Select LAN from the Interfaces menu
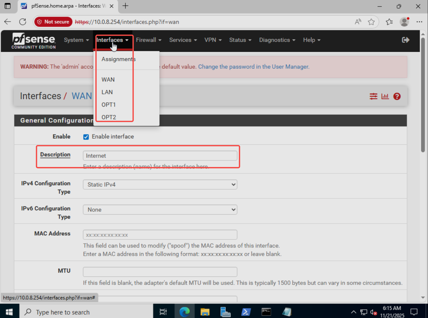Screen dimensions: 428x318 pos(107,92)
